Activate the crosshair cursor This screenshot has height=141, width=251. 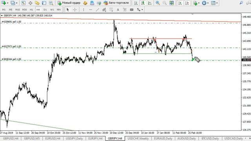tap(75, 10)
